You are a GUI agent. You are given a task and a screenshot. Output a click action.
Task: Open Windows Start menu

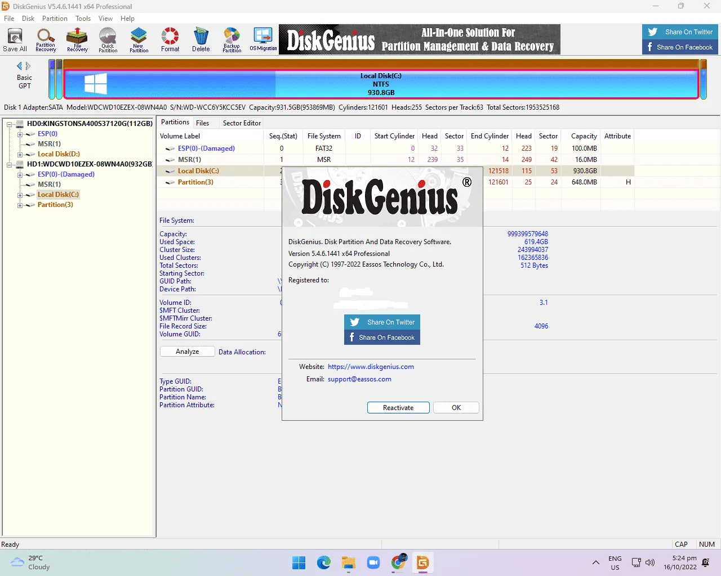pos(299,562)
